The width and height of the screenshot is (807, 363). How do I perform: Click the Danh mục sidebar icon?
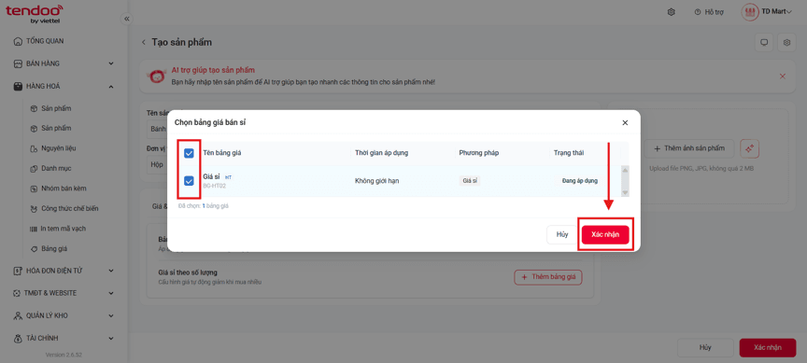[x=34, y=169]
